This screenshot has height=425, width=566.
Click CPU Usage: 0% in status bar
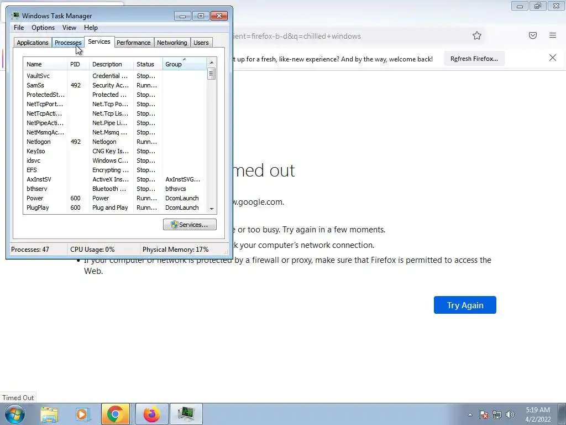92,250
